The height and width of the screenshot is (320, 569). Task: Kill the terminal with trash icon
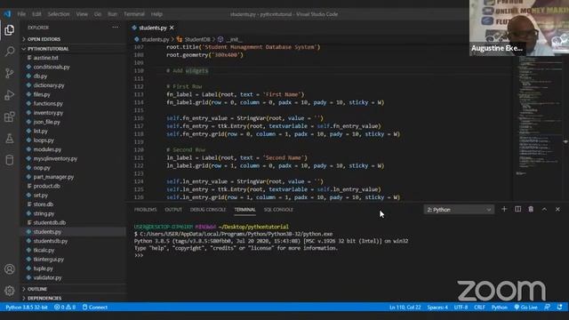tap(531, 210)
